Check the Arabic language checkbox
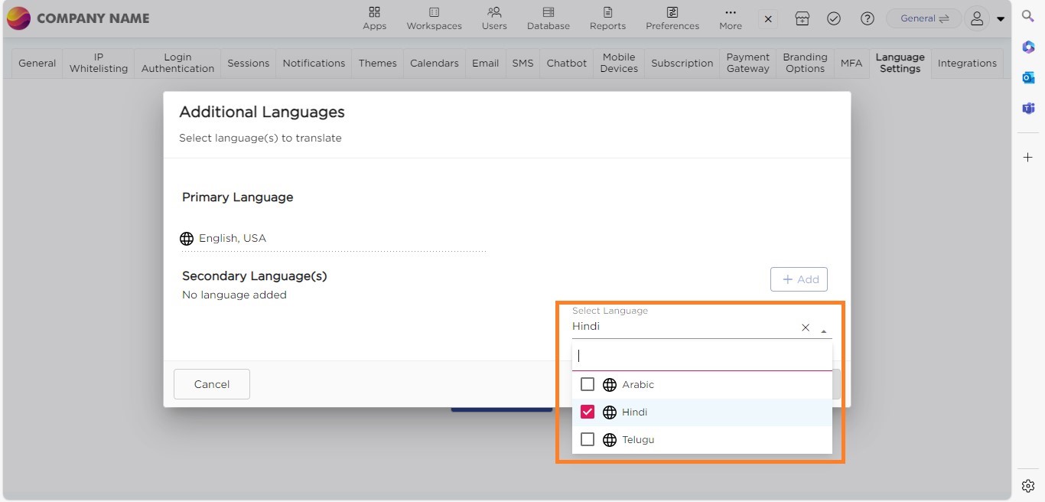This screenshot has width=1045, height=502. [x=588, y=384]
